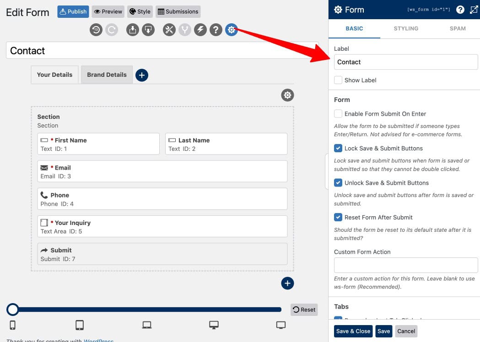The image size is (480, 342).
Task: Click the Publish button
Action: tap(73, 11)
